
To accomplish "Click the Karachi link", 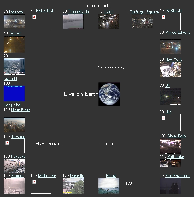I will click(10, 79).
